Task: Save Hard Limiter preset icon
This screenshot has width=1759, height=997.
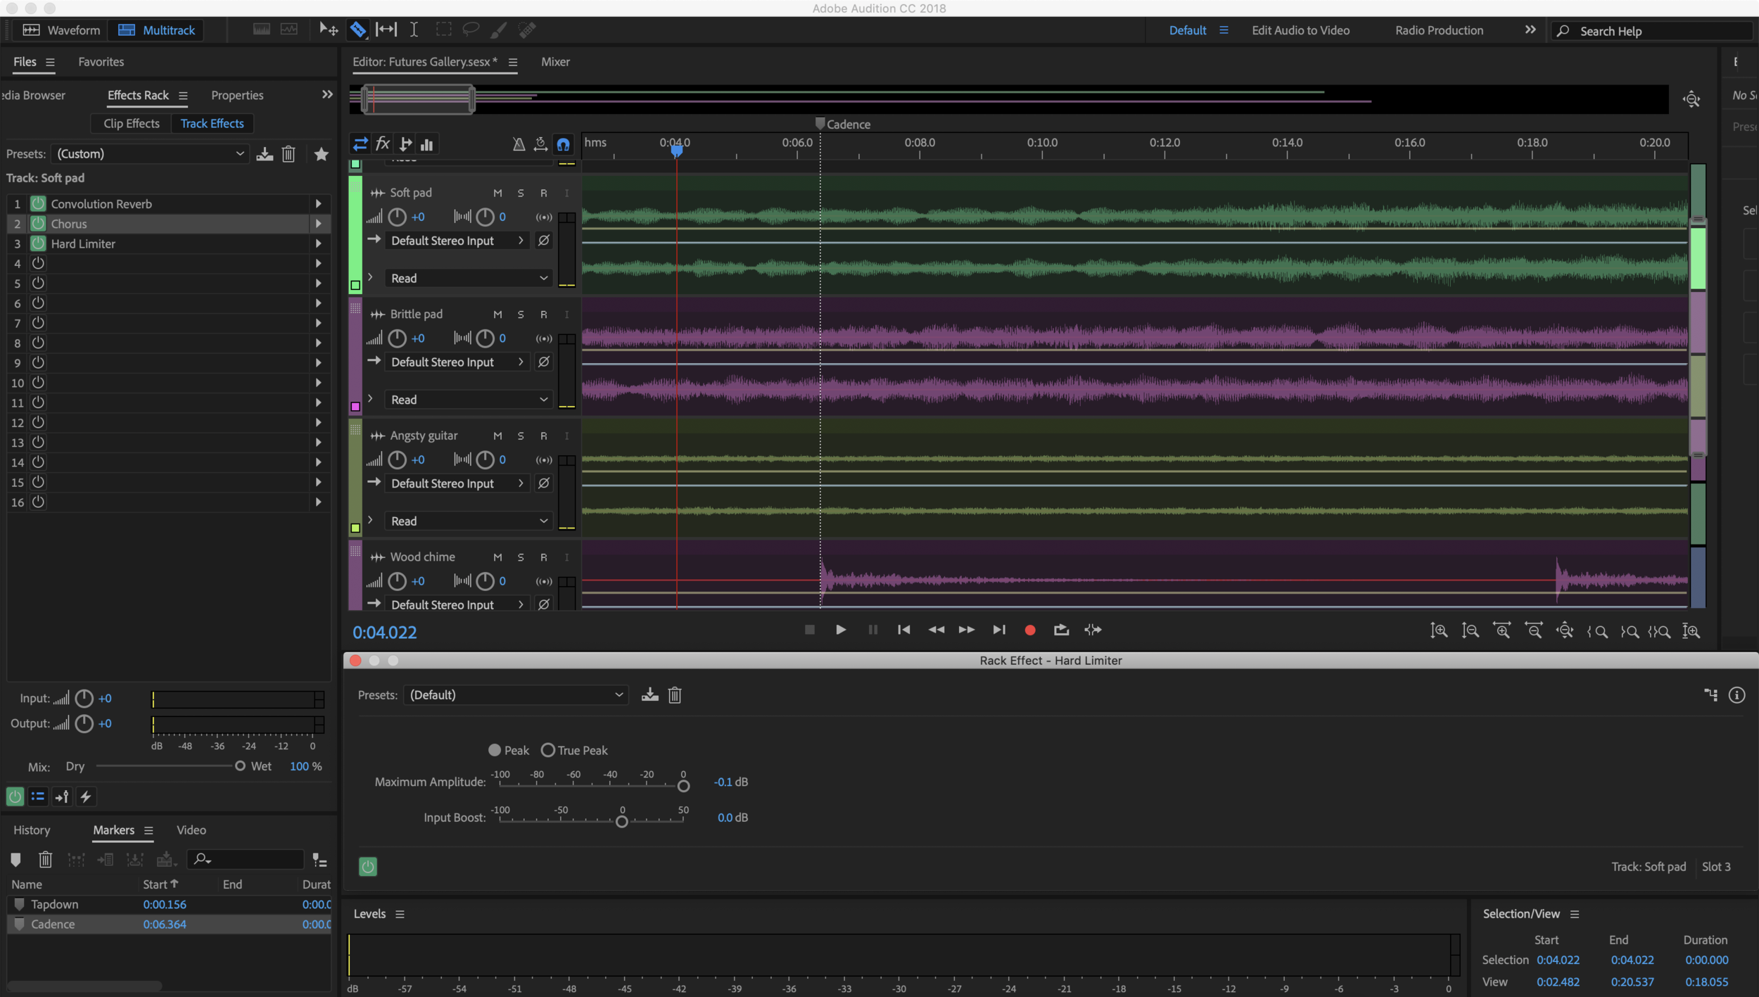Action: click(649, 695)
